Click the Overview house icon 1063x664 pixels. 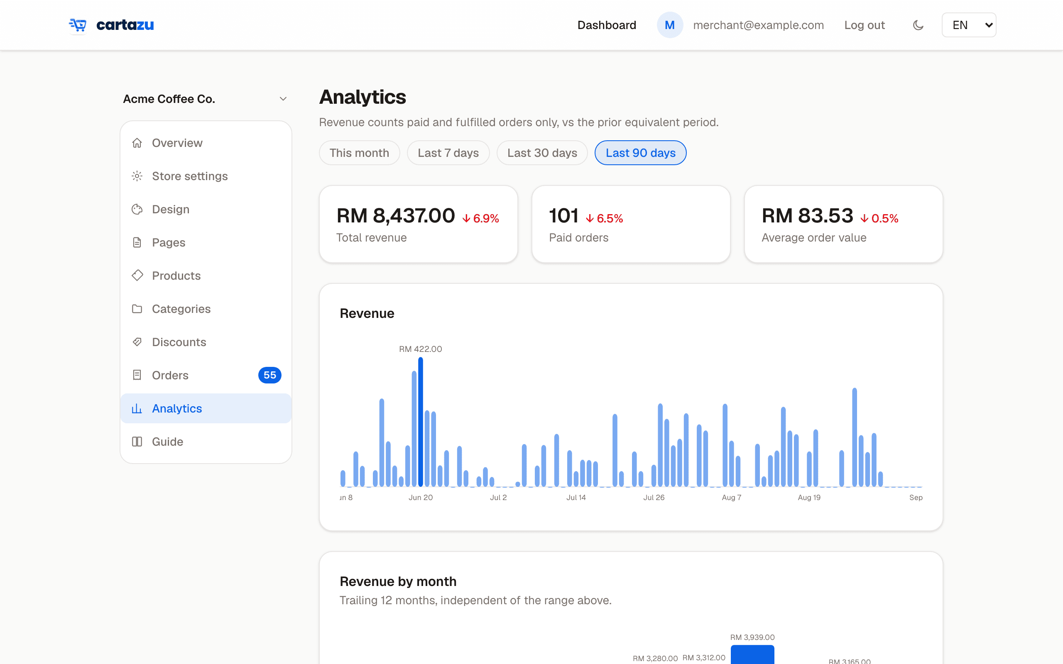click(137, 143)
